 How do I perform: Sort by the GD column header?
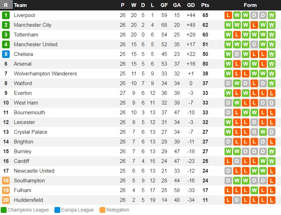[x=191, y=5]
